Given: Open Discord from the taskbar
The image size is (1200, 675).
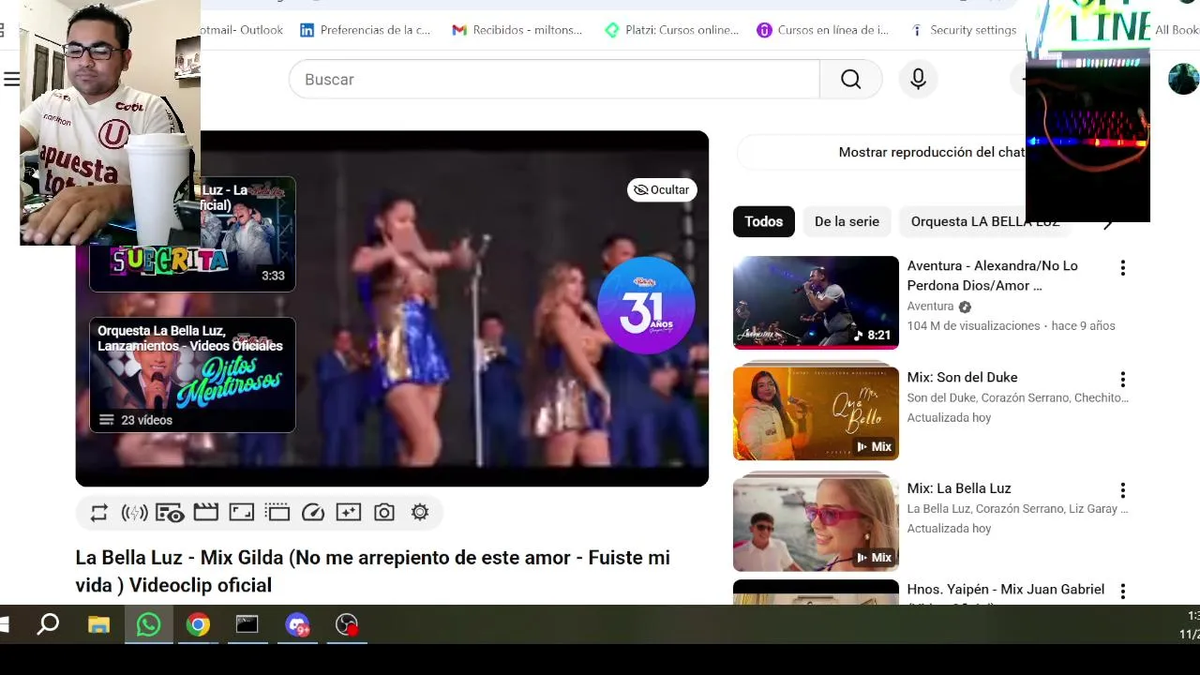Looking at the screenshot, I should point(297,624).
